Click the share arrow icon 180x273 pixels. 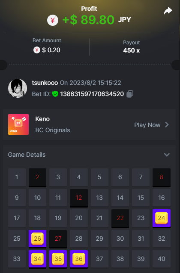[x=168, y=11]
